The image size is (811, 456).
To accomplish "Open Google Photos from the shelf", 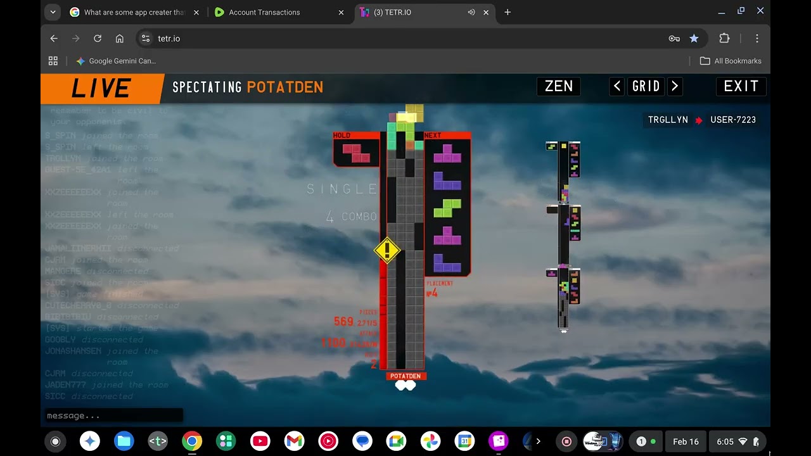I will tap(431, 441).
